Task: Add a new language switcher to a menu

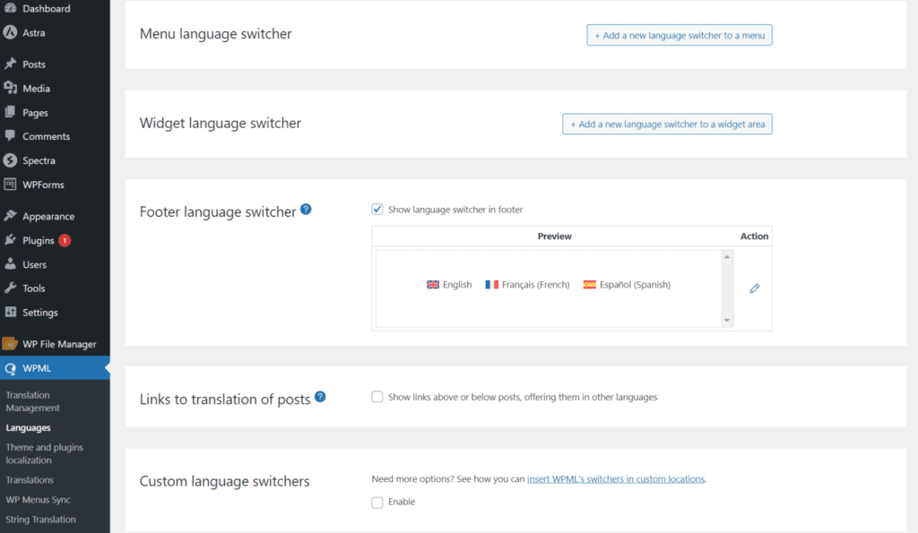Action: point(680,35)
